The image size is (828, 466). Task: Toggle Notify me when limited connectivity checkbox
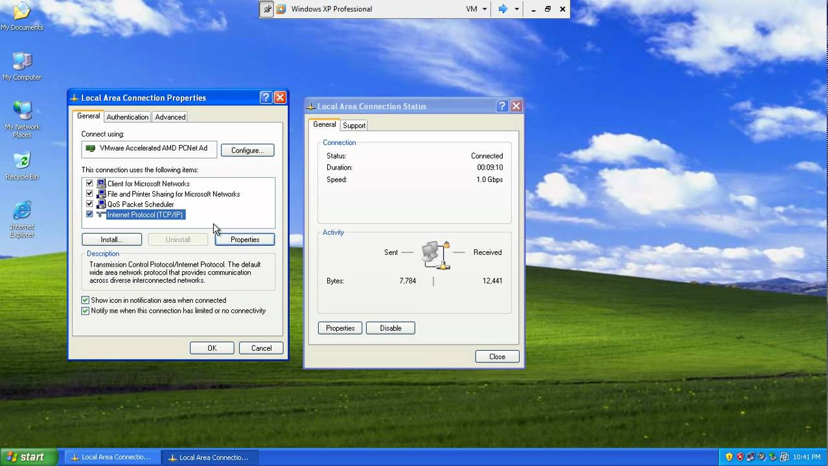(85, 311)
